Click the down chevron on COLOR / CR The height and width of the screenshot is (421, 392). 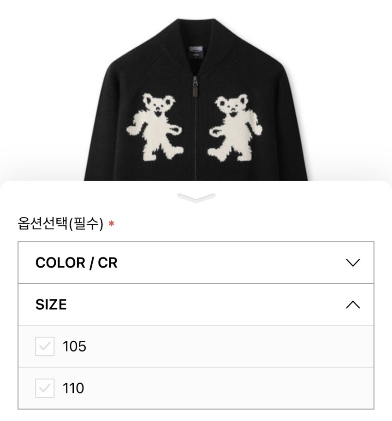(x=352, y=263)
